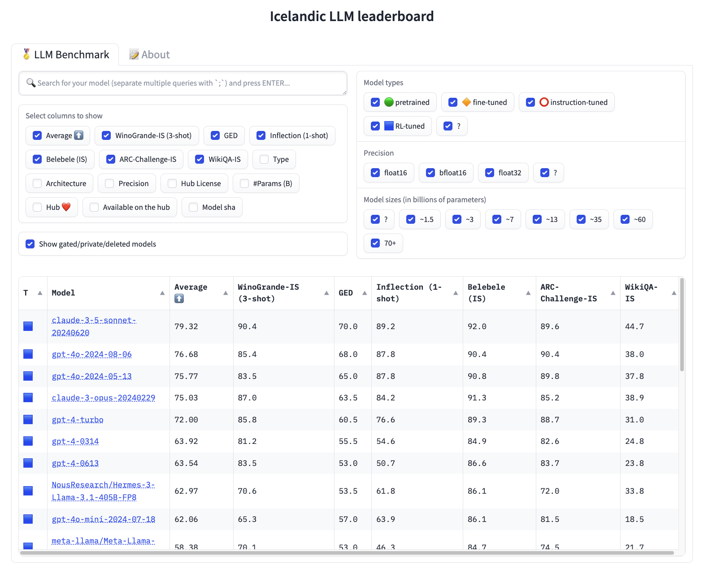
Task: Click type icon in gpt-4o-mini row
Action: (28, 519)
